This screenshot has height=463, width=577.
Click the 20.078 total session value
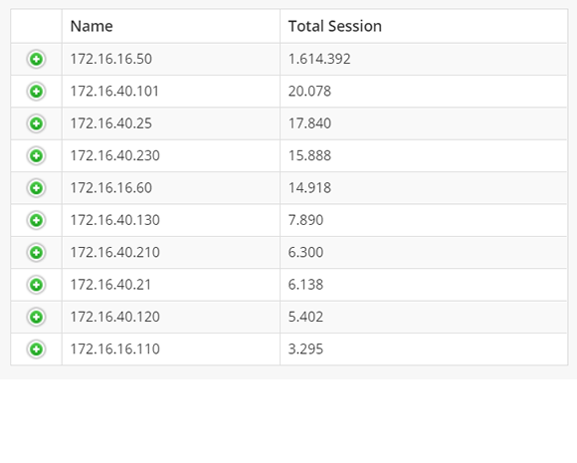coord(309,92)
